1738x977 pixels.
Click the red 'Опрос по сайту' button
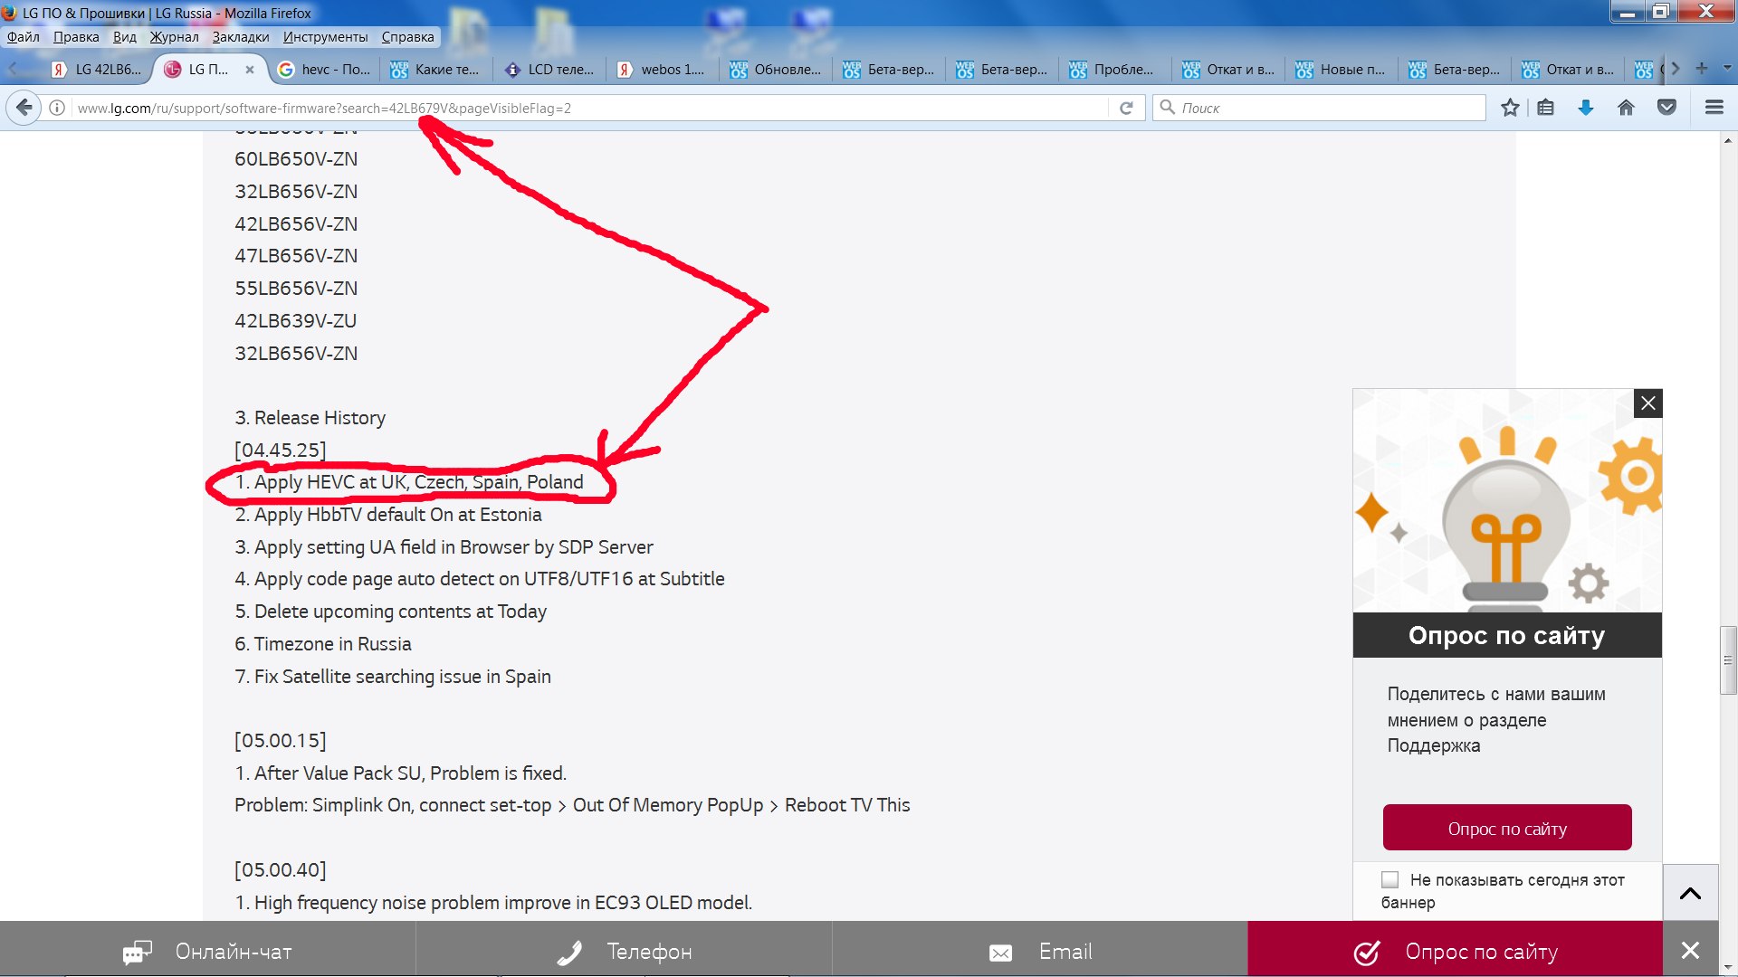1507,828
